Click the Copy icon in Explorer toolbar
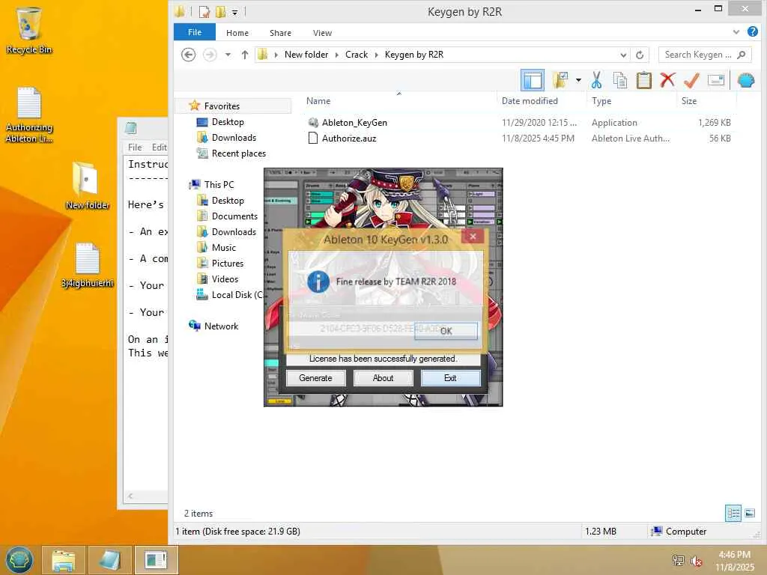 pyautogui.click(x=619, y=80)
